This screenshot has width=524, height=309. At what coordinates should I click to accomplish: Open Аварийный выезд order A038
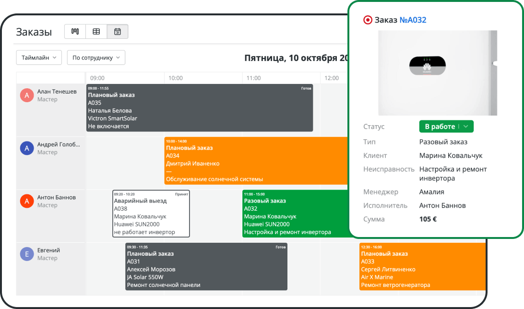tap(151, 214)
